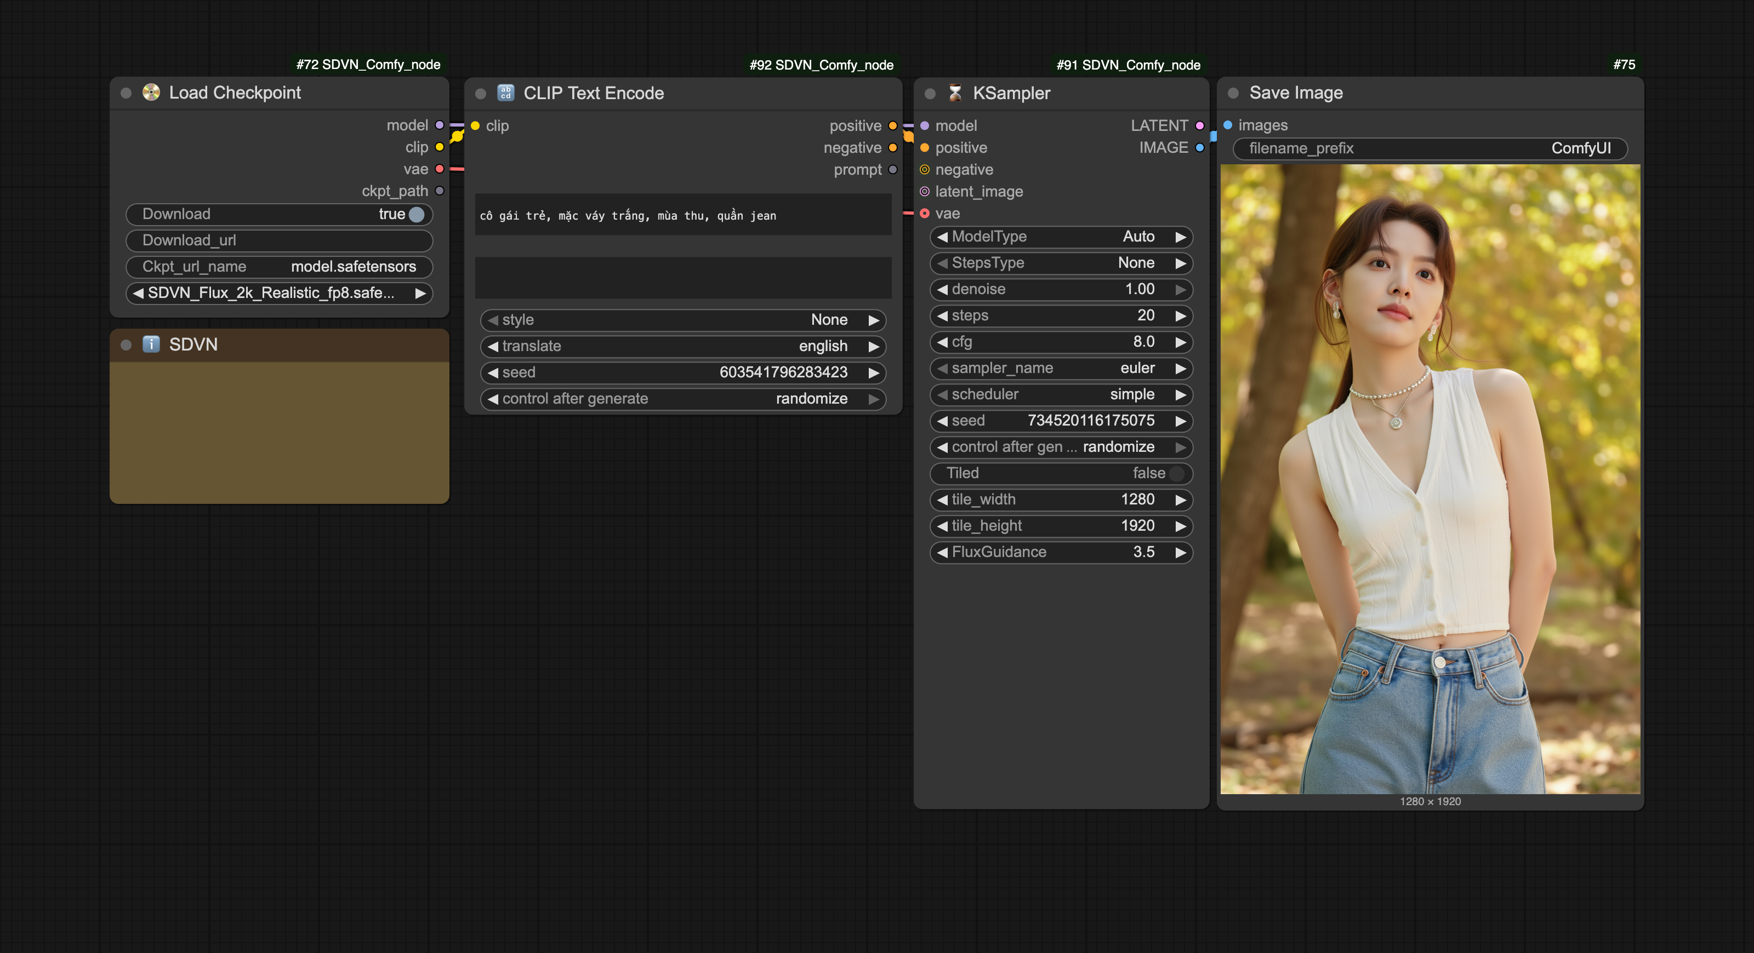Click the KSampler vae input socket
The image size is (1754, 953).
tap(925, 214)
